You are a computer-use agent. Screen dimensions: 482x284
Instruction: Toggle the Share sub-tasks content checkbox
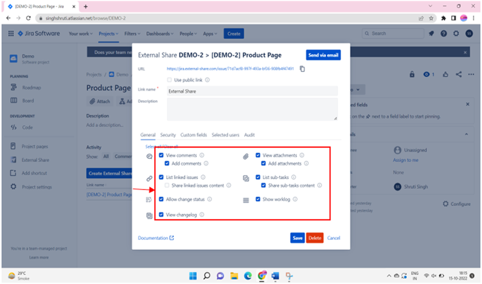(x=263, y=185)
